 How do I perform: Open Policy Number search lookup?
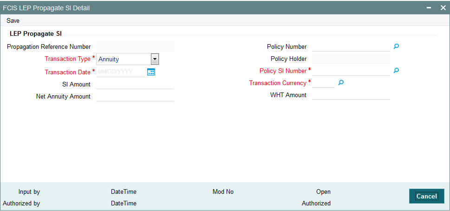(396, 46)
